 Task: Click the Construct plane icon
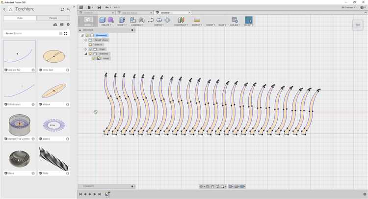pyautogui.click(x=181, y=20)
